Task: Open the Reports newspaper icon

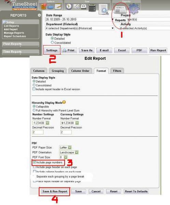Action: [120, 10]
